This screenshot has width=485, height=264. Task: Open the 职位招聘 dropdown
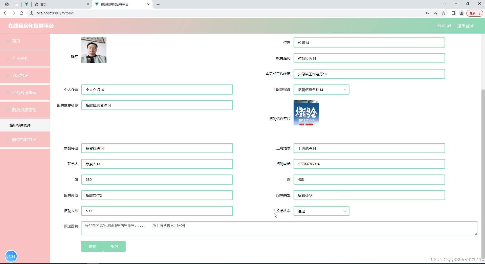click(x=321, y=90)
